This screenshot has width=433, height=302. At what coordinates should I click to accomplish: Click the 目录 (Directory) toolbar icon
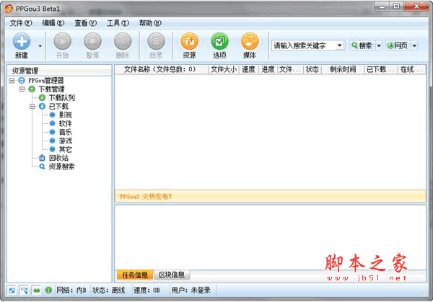pos(156,41)
